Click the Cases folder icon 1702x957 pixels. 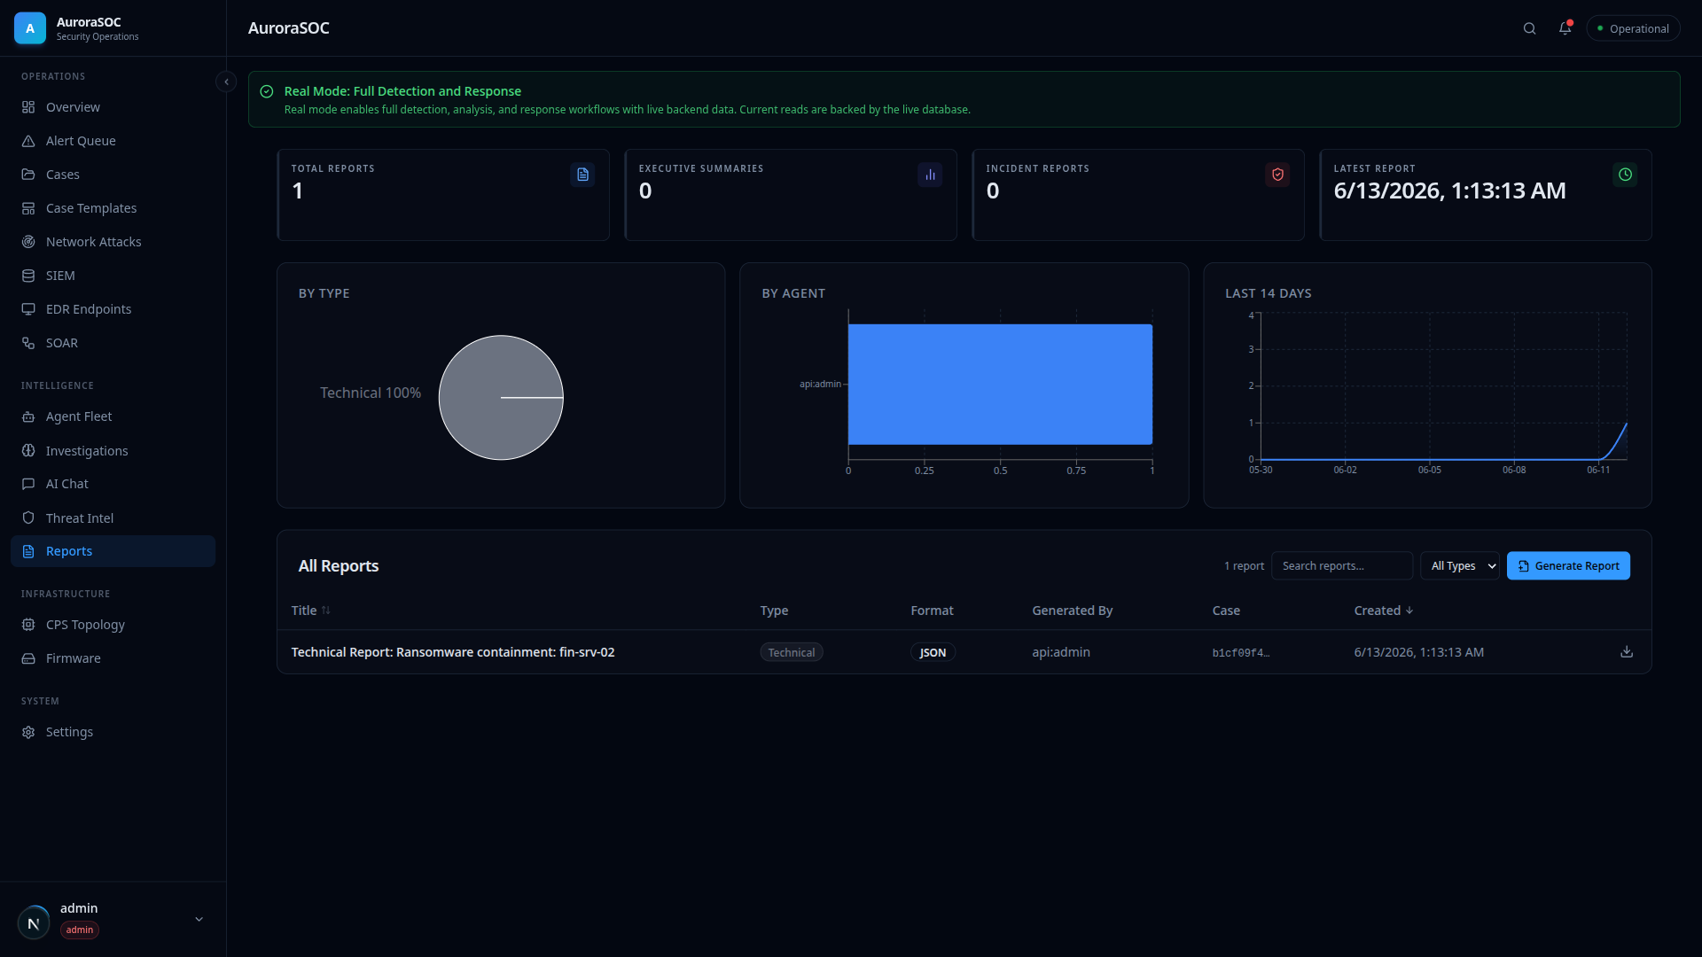click(28, 175)
